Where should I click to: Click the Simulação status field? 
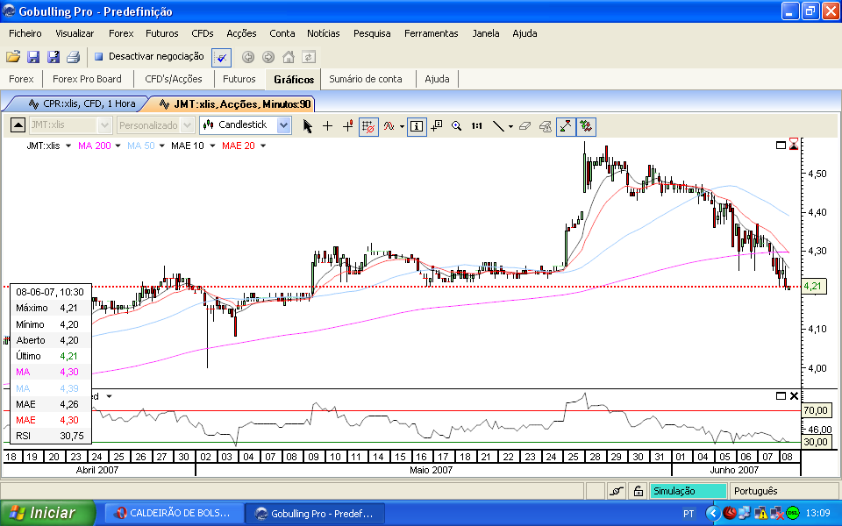(689, 491)
